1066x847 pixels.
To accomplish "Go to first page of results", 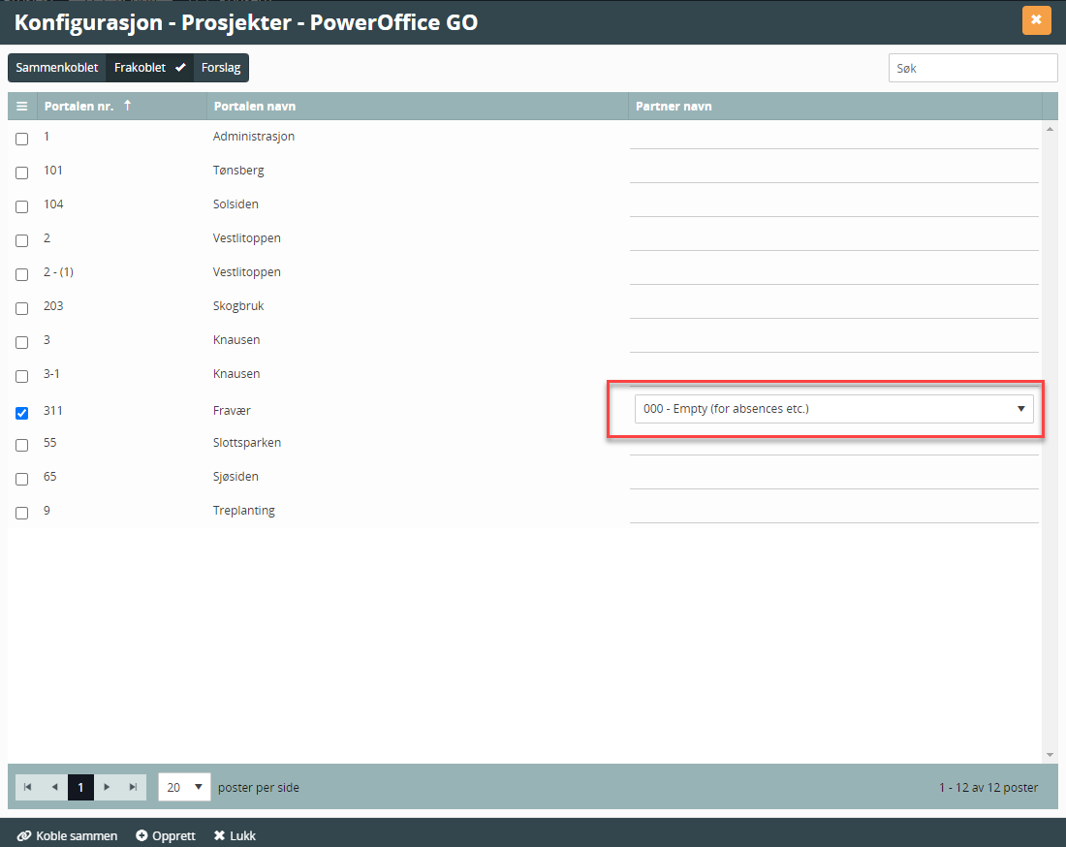I will [28, 788].
